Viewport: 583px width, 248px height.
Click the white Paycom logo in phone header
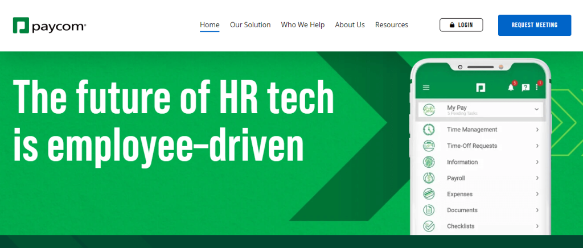[x=481, y=88]
